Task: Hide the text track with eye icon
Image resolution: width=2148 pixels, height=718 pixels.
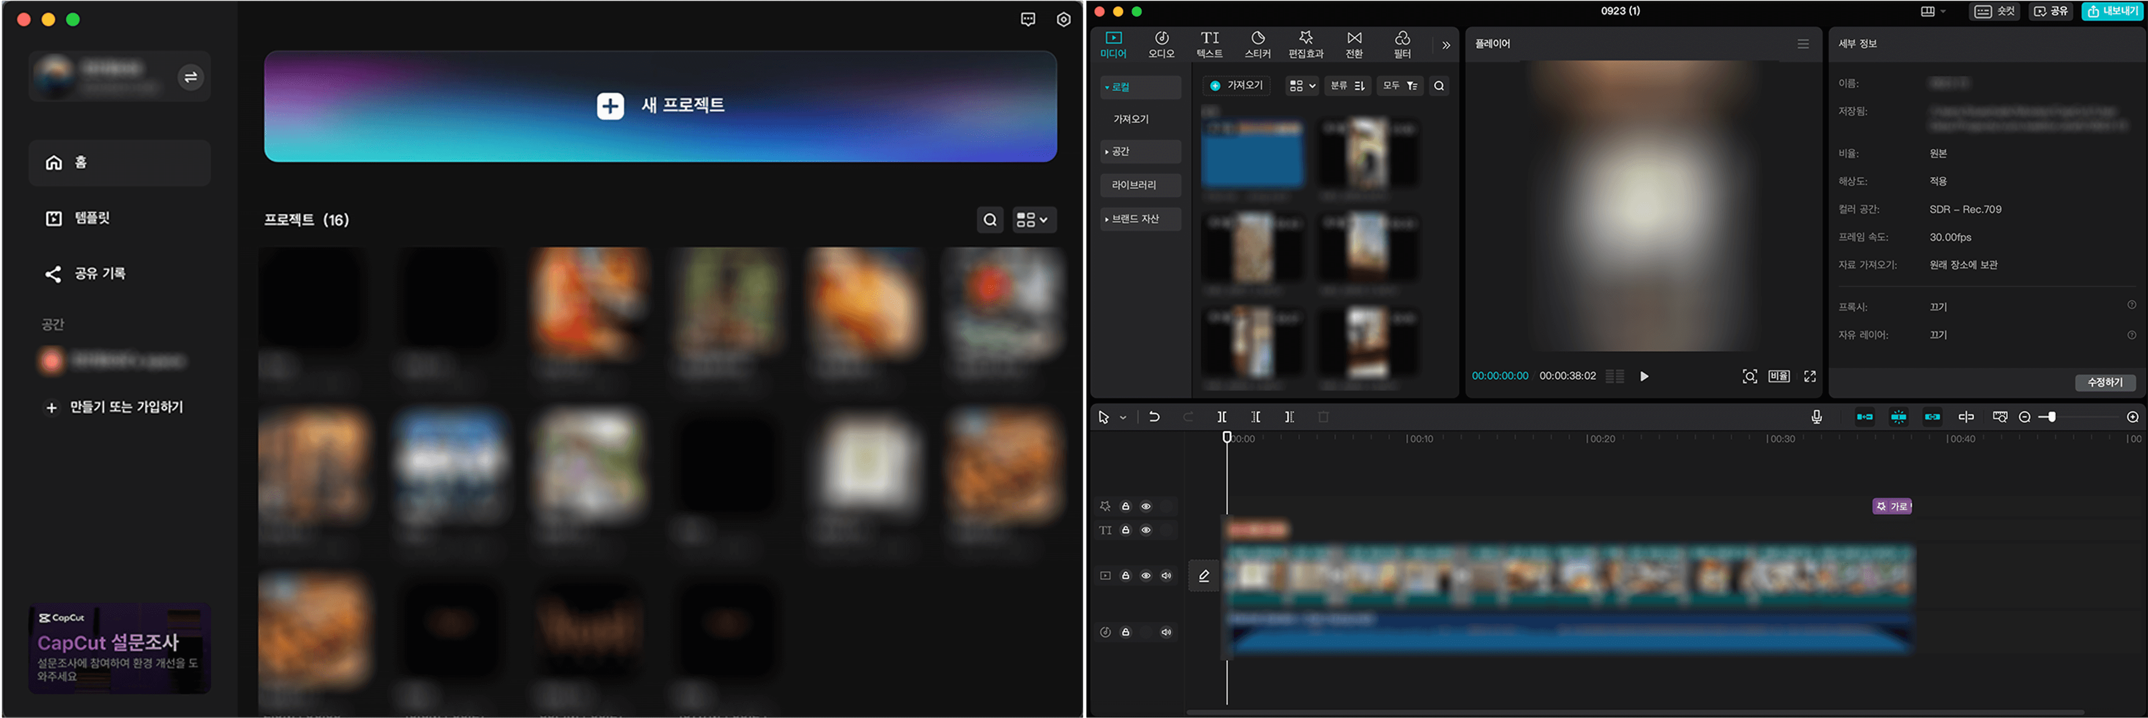Action: click(1146, 531)
